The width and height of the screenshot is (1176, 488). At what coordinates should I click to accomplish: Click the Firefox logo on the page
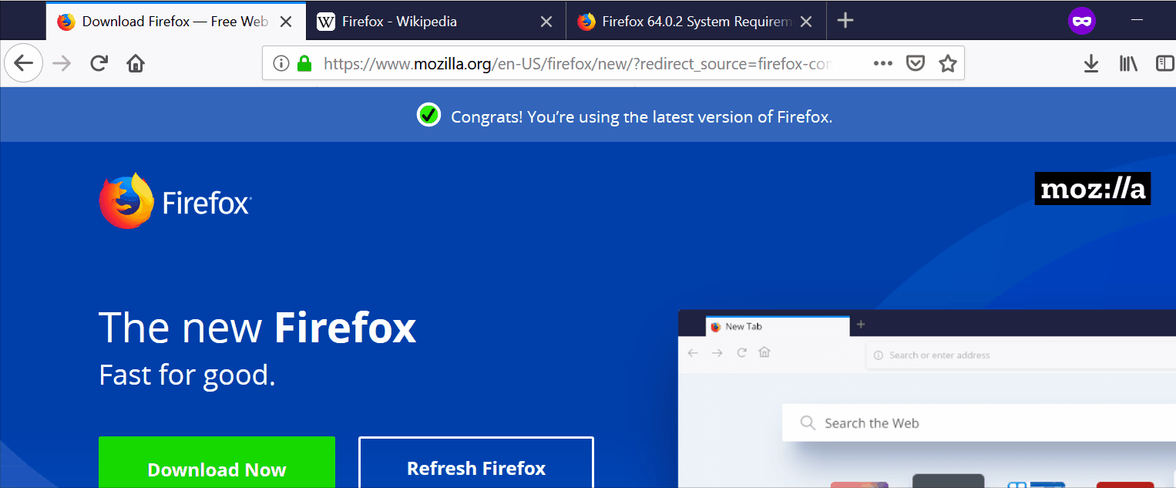(176, 201)
